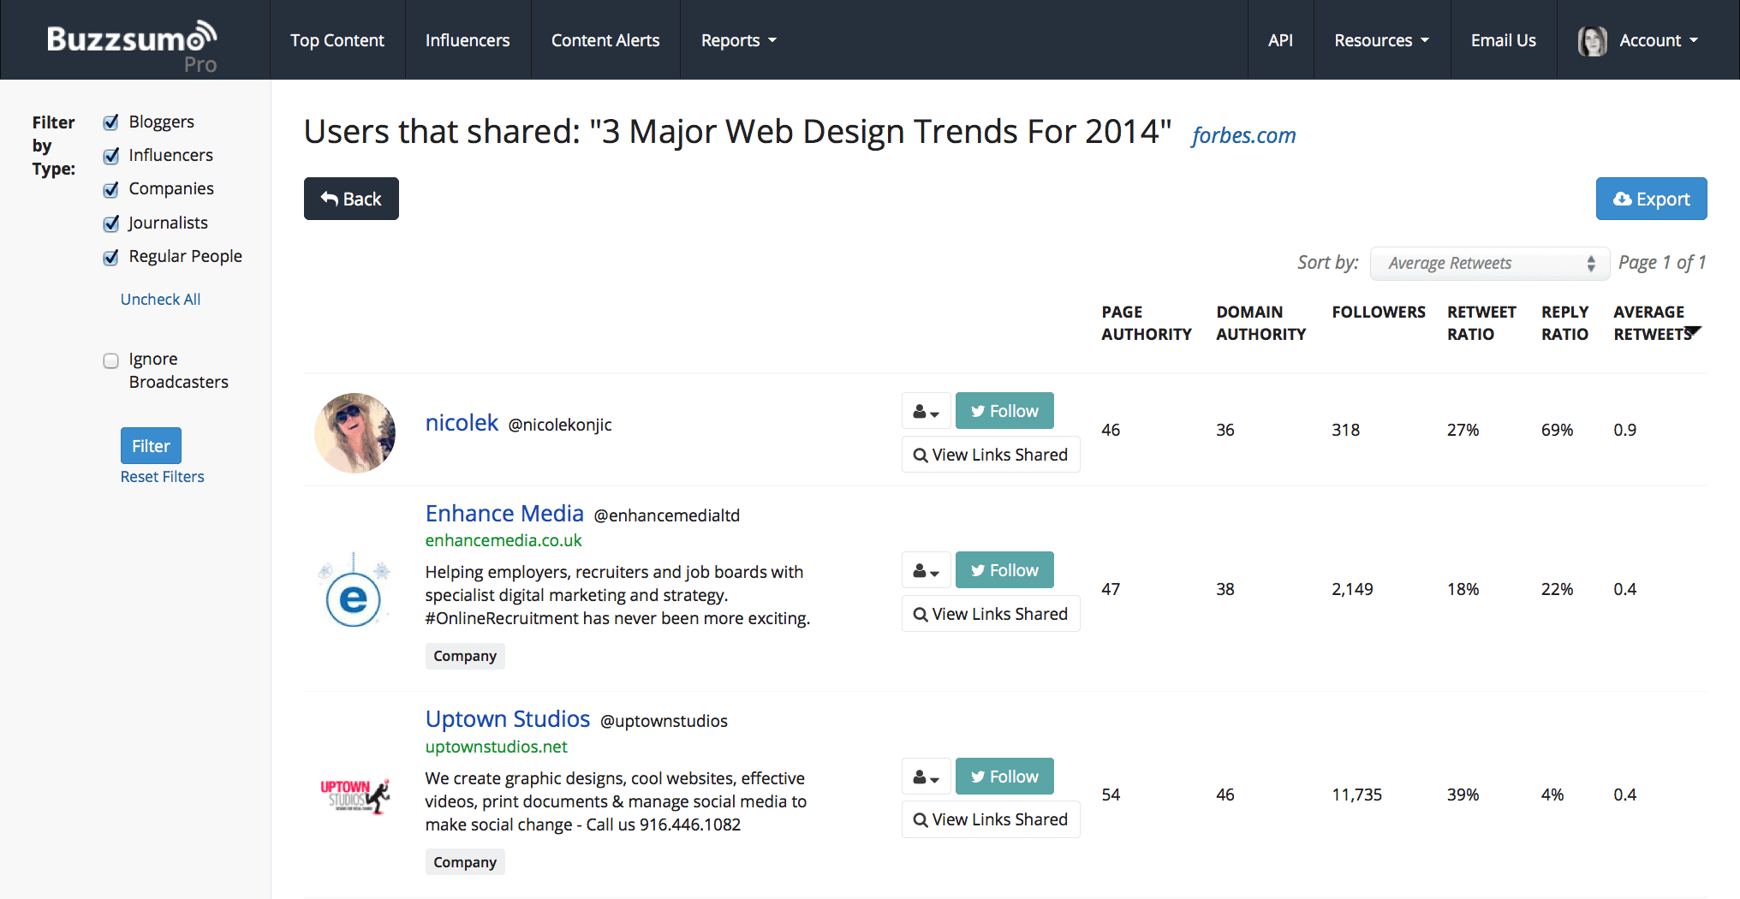This screenshot has height=899, width=1740.
Task: Go to Top Content
Action: click(x=337, y=40)
